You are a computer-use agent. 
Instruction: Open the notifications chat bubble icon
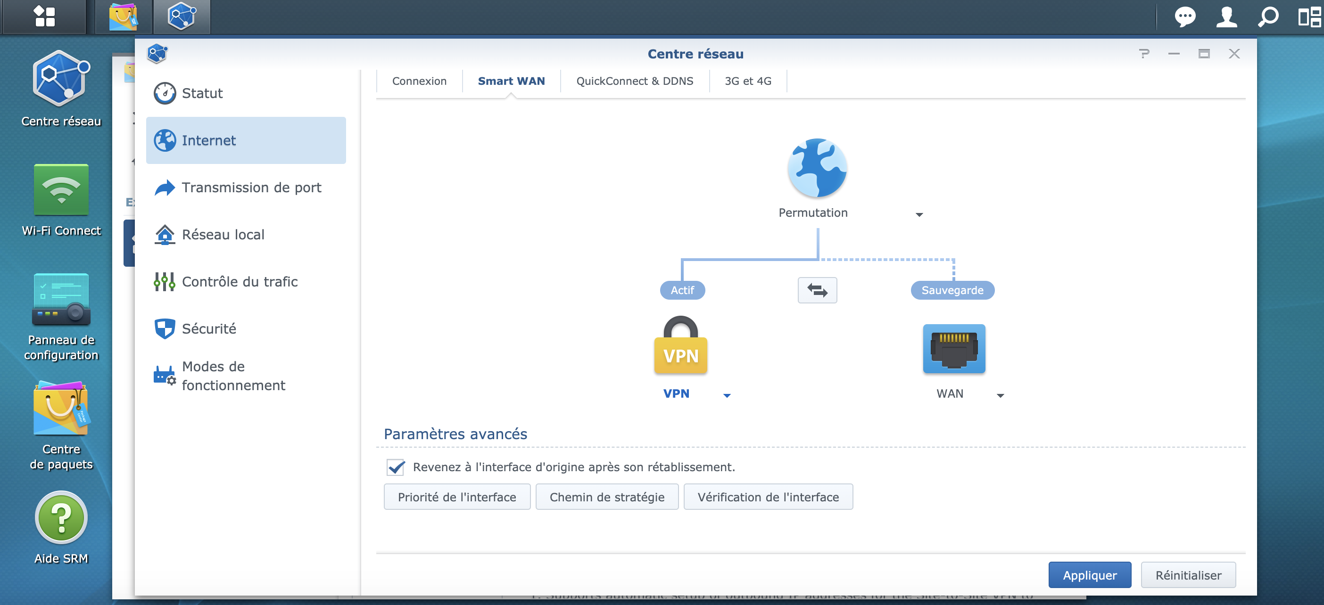[x=1185, y=16]
